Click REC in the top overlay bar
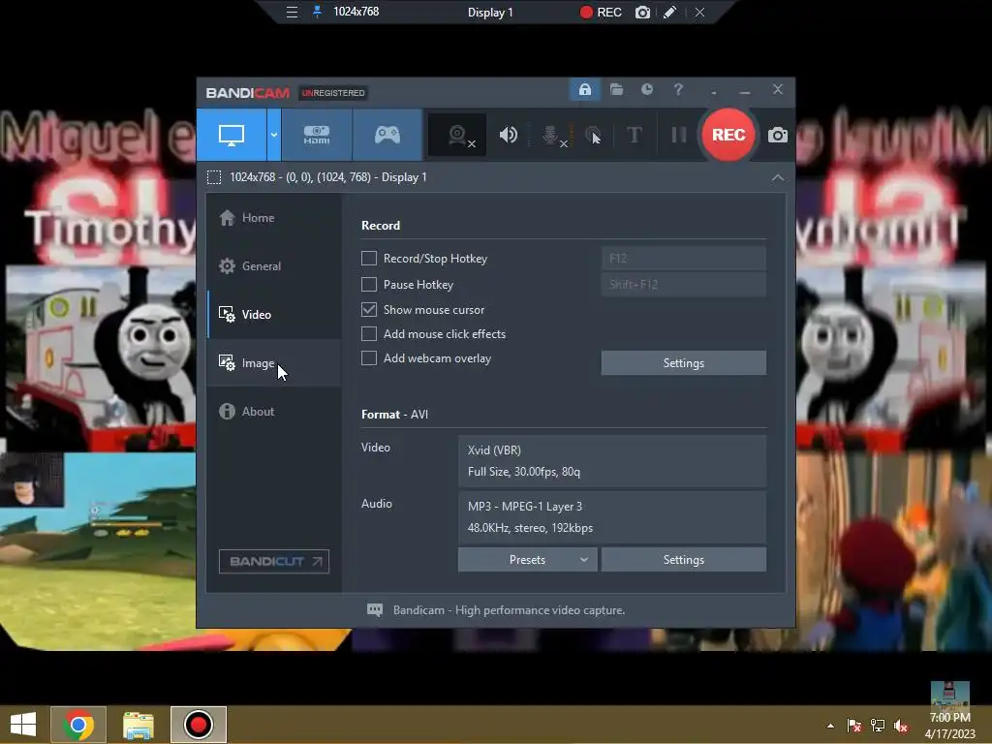Screen dimensions: 992x744 point(601,12)
